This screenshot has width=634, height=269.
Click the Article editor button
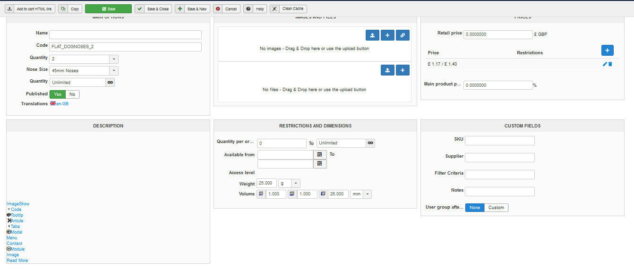(15, 221)
